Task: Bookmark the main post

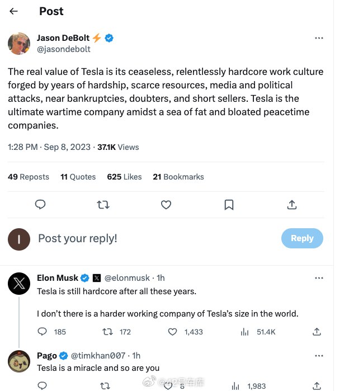Action: coord(229,205)
